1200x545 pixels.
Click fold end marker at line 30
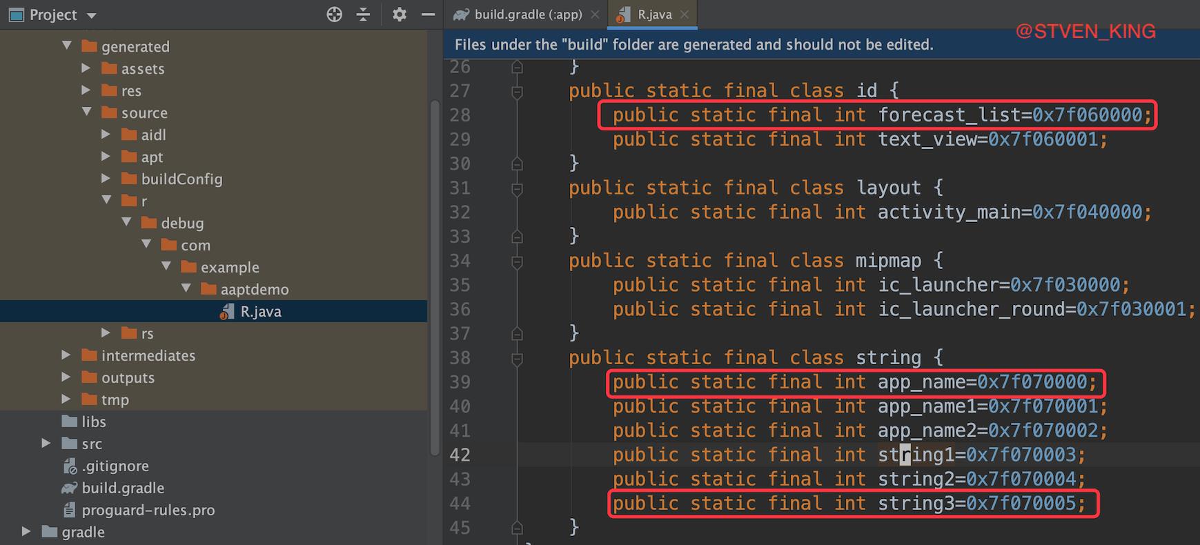[517, 163]
